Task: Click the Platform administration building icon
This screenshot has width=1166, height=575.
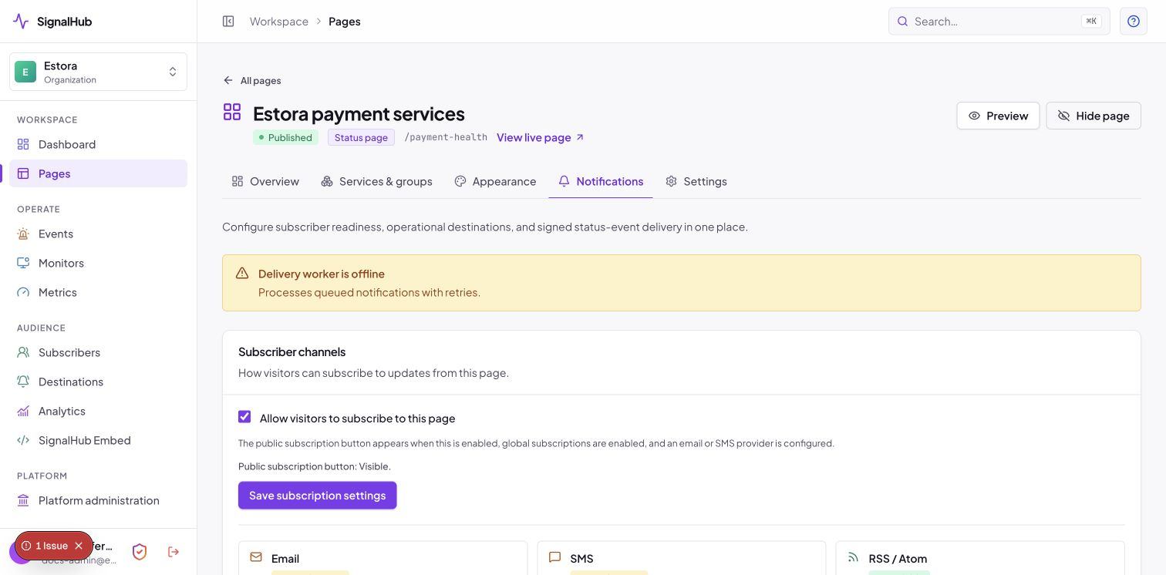Action: click(x=23, y=500)
